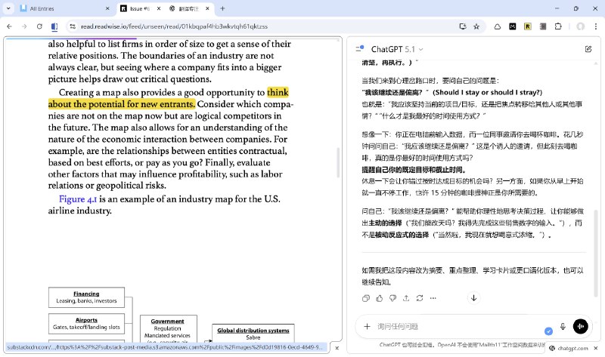Click the Financing box in diagram
605x357 pixels.
click(x=86, y=297)
